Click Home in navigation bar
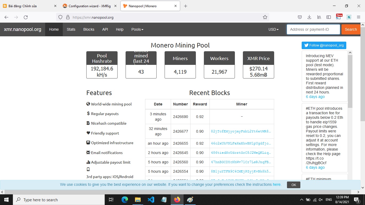Screen dimensions: 365x205 (54, 29)
